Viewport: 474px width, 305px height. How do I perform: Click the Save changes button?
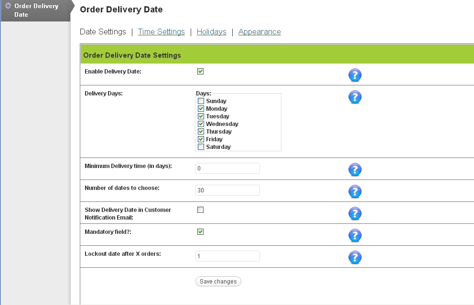[218, 282]
